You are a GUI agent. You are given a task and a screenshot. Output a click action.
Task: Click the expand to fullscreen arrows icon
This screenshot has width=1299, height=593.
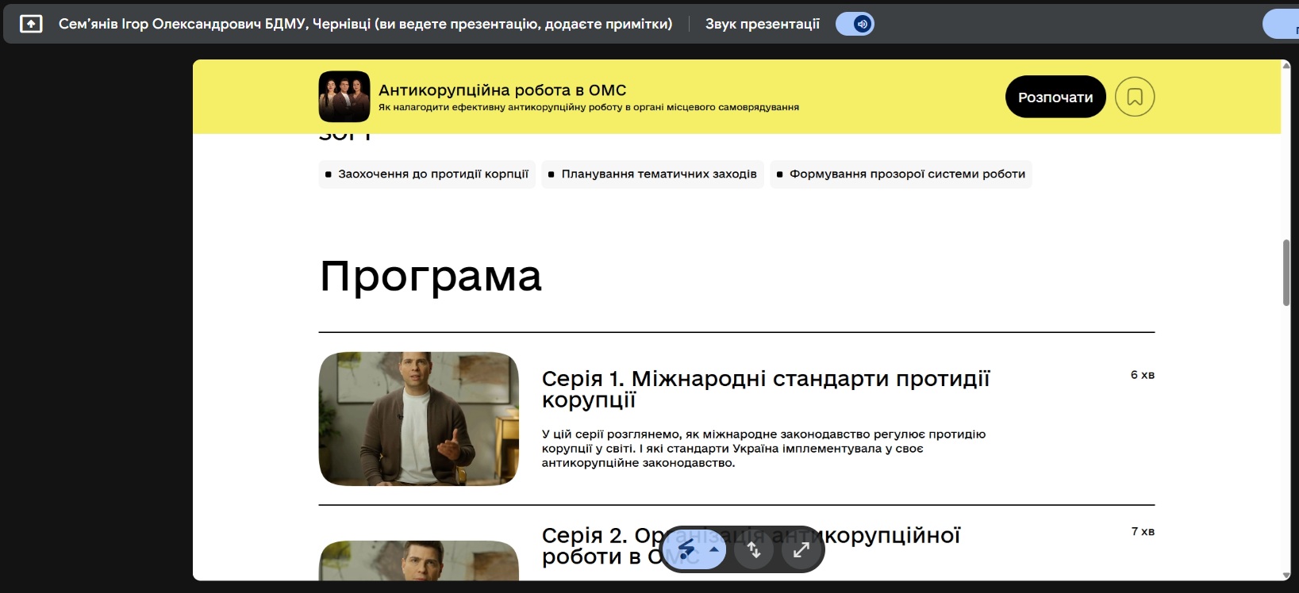click(x=801, y=549)
